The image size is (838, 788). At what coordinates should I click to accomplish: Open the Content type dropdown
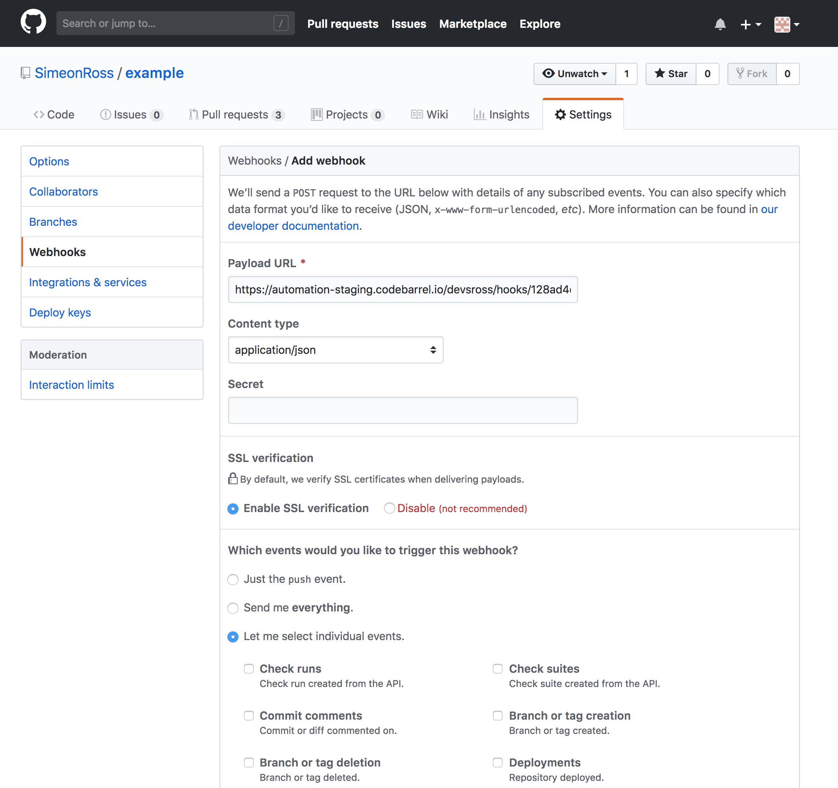(335, 350)
